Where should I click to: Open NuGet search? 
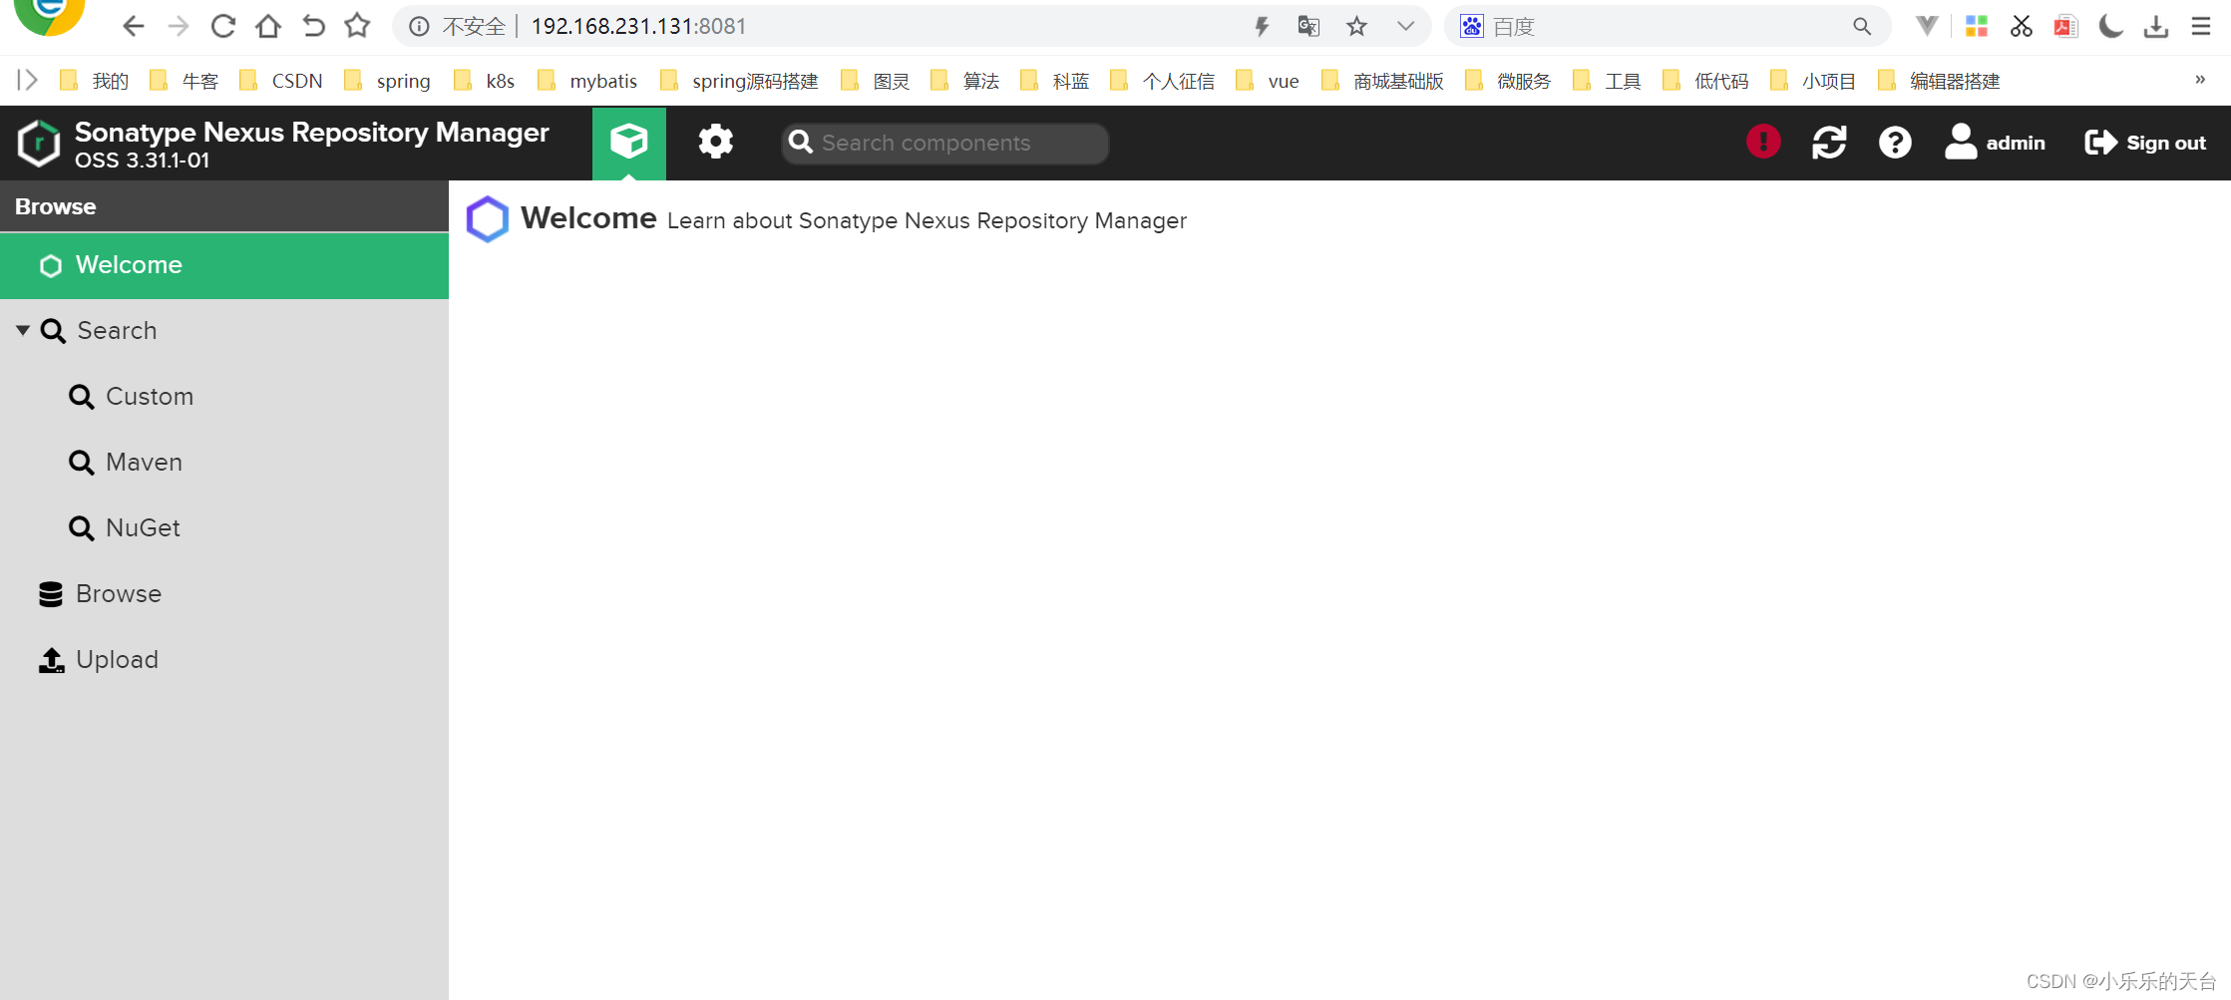[x=125, y=528]
